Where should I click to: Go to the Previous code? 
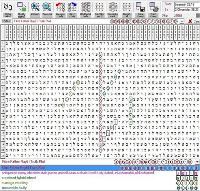pos(60,10)
